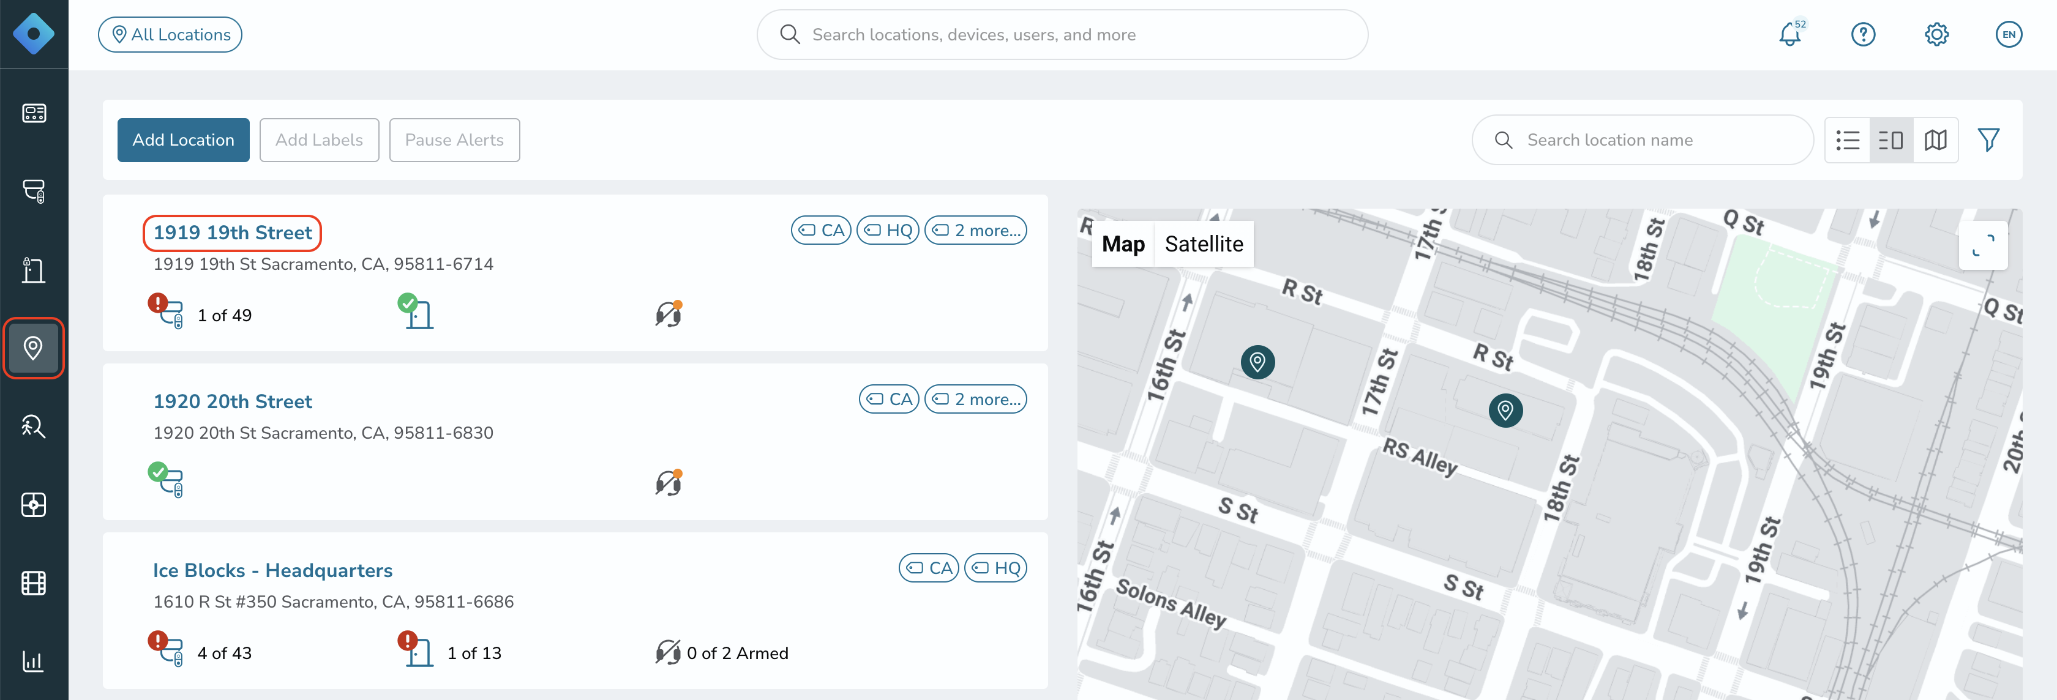This screenshot has width=2057, height=700.
Task: Switch to map-only view
Action: [1936, 141]
